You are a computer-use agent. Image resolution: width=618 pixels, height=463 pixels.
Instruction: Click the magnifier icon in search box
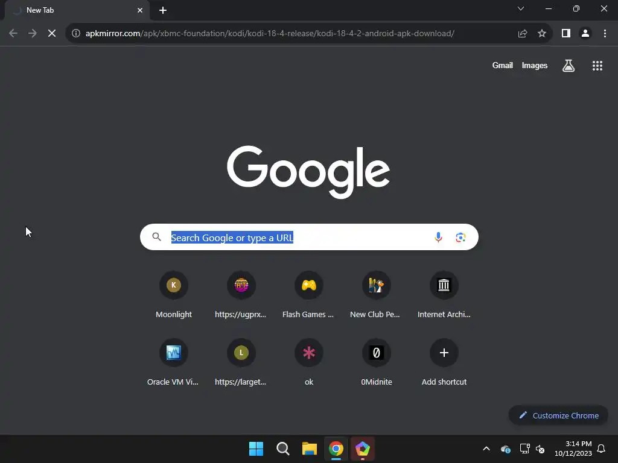click(x=156, y=236)
